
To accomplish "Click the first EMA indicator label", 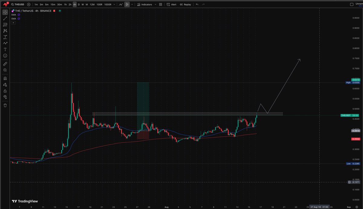I will pos(14,14).
